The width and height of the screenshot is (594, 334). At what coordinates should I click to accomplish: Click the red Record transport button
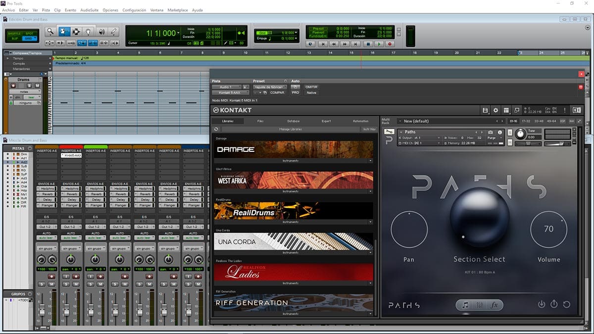tap(390, 44)
